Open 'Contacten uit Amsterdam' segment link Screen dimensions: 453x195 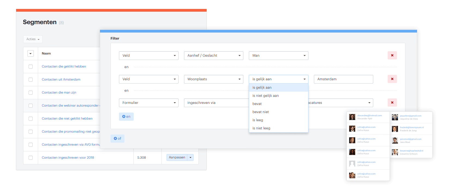tap(61, 80)
